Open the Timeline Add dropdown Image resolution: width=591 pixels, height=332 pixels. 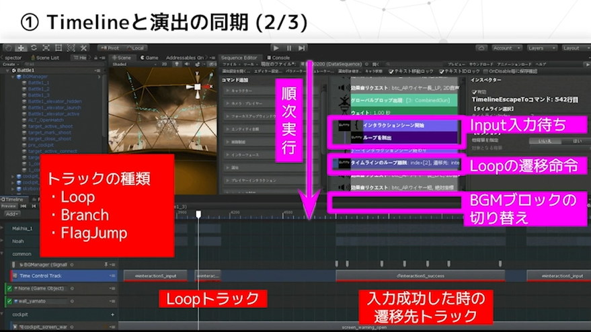(x=12, y=214)
